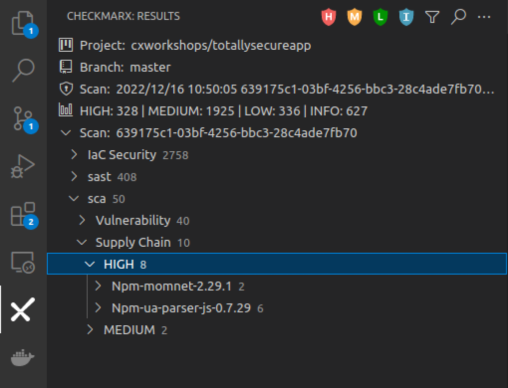508x388 pixels.
Task: Open the Extensions view with two updates
Action: pyautogui.click(x=23, y=214)
